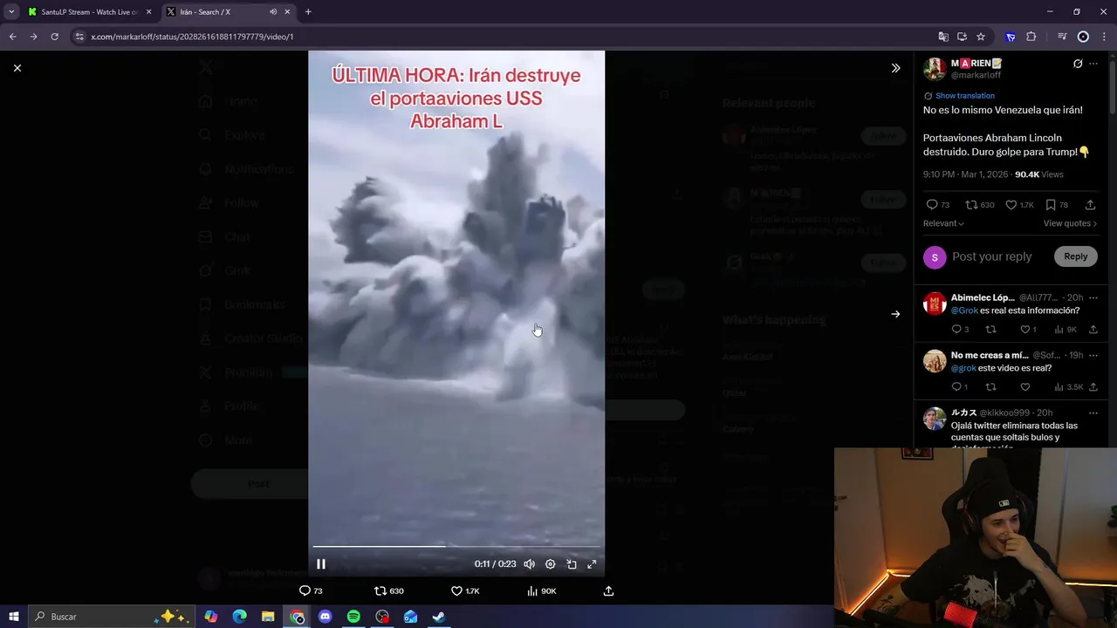Click the Grok explain icon on the post
The width and height of the screenshot is (1117, 628).
tap(1078, 64)
